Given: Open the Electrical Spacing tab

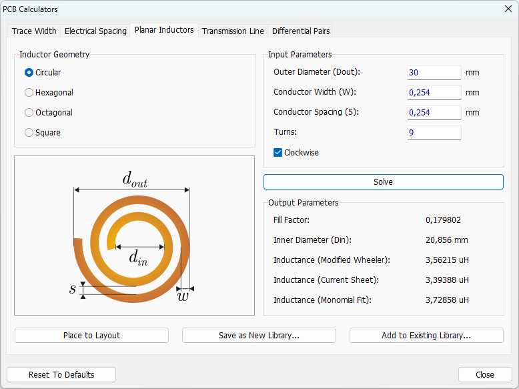Looking at the screenshot, I should point(95,31).
